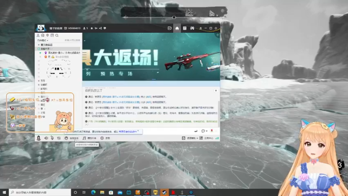Open my avatar icon in bottom toolbar

coord(39,138)
